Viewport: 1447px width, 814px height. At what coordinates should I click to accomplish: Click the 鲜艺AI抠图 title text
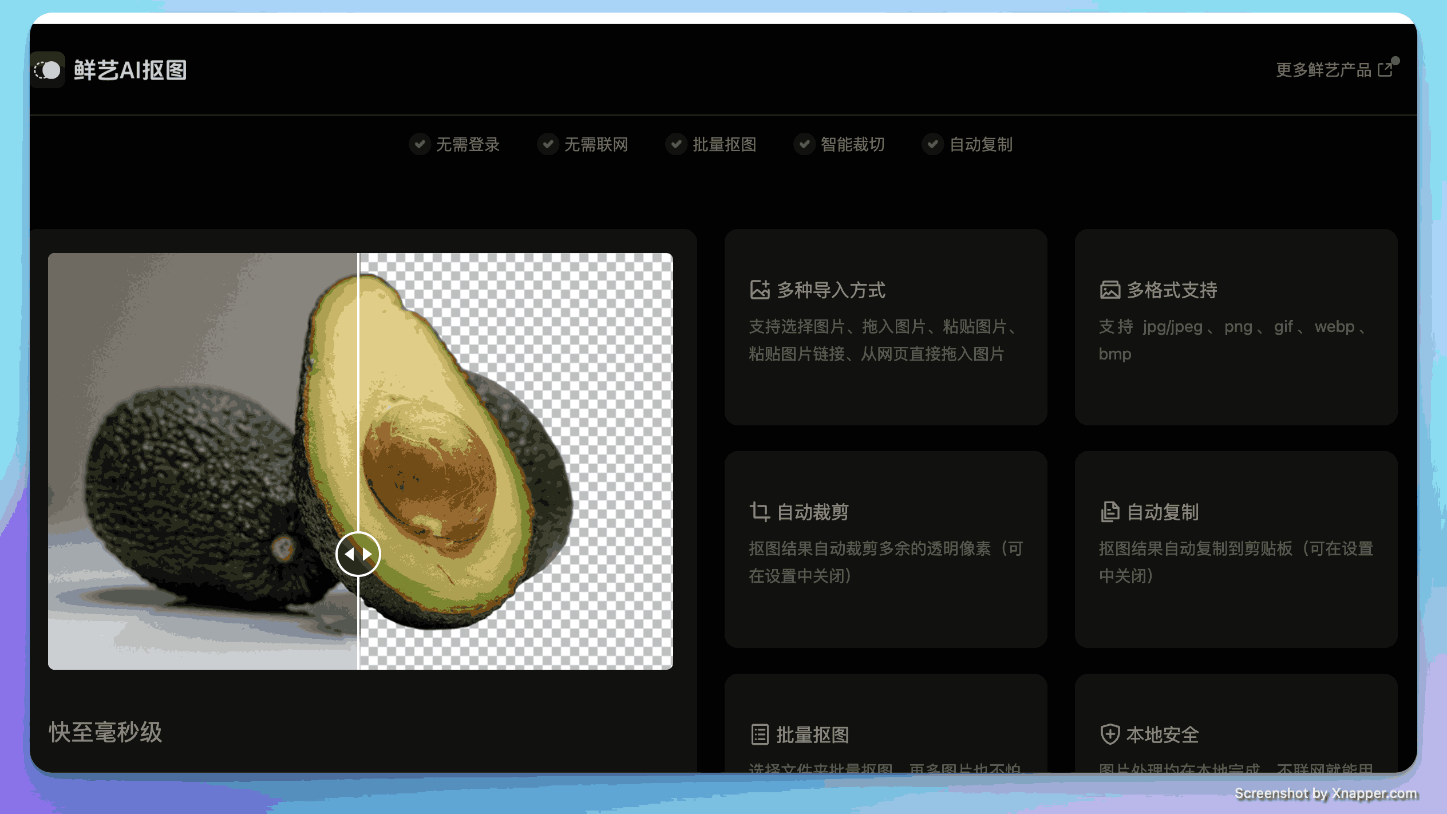(131, 70)
